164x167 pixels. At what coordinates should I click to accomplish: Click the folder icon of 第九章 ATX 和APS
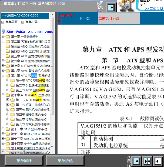pyautogui.click(x=8, y=75)
